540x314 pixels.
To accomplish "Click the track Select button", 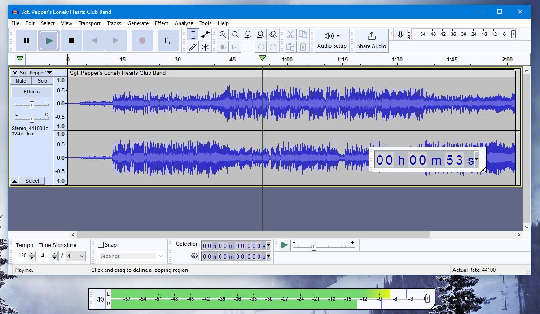I will [32, 181].
